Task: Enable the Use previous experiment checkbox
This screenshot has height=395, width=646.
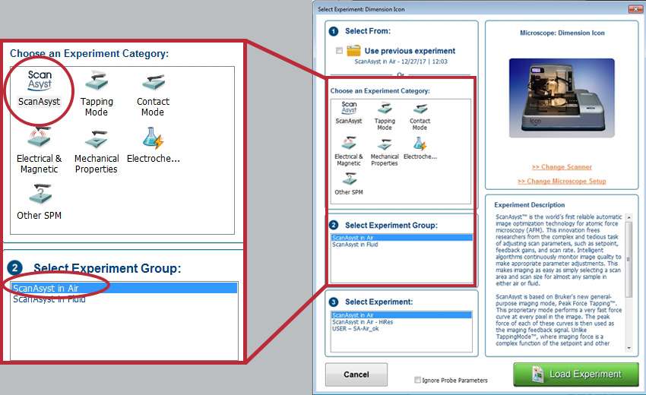Action: 339,51
